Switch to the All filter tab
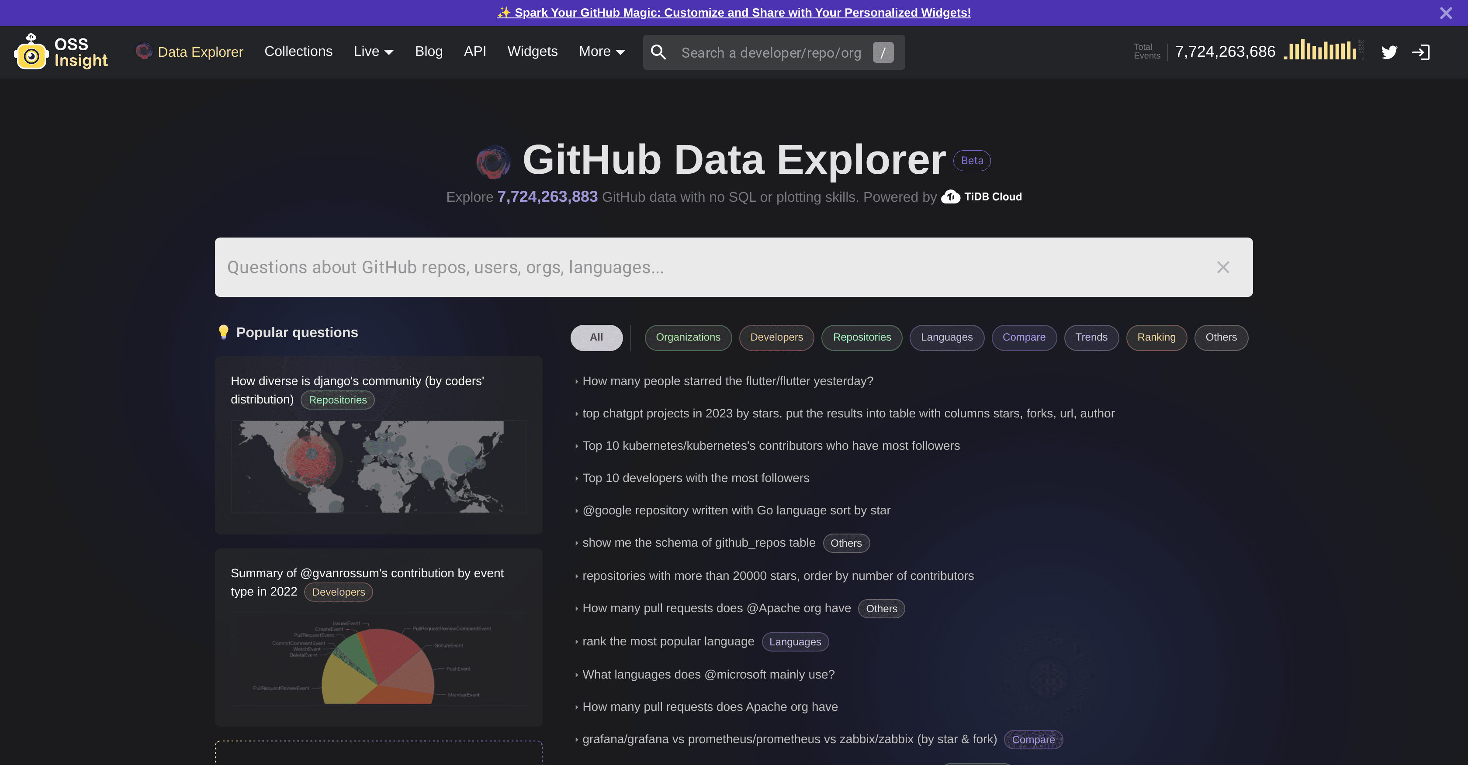The height and width of the screenshot is (765, 1468). click(x=597, y=337)
